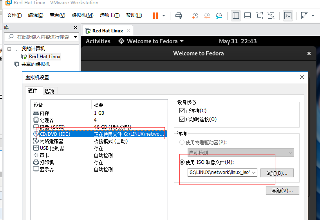Viewport: 320px width, 220px height.
Task: Open console view toolbar icon
Action: point(288,16)
